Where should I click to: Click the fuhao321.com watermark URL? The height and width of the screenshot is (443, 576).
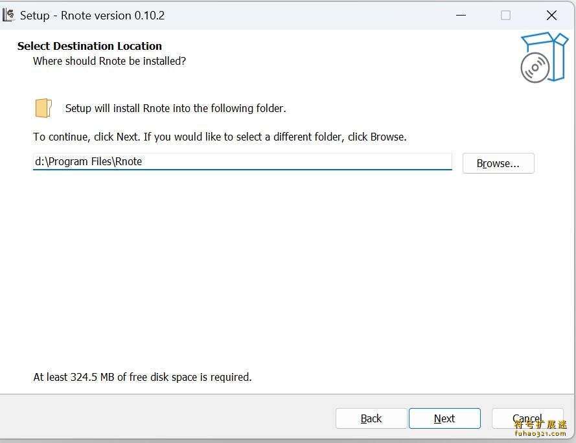click(540, 434)
